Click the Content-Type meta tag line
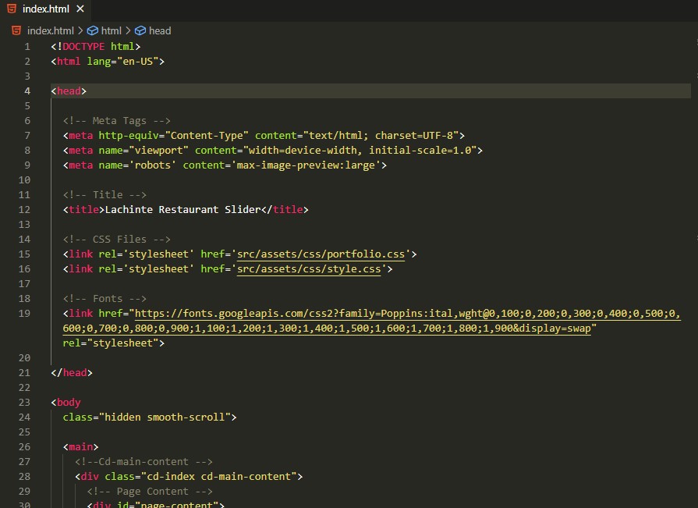 pos(264,135)
